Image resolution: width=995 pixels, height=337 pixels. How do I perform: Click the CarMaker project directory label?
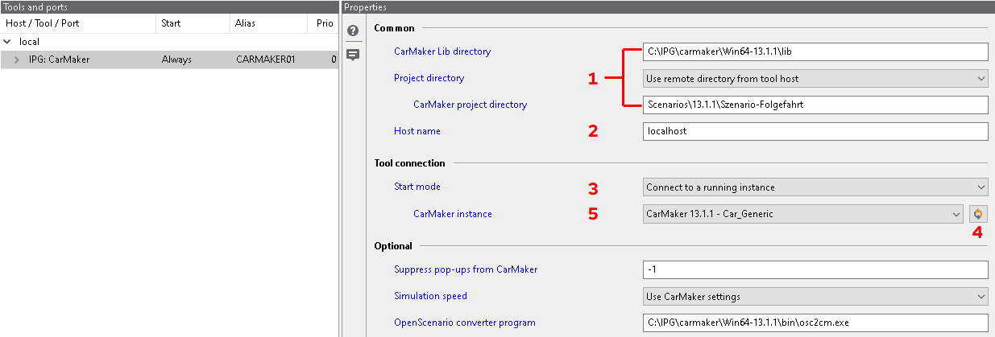click(x=471, y=105)
